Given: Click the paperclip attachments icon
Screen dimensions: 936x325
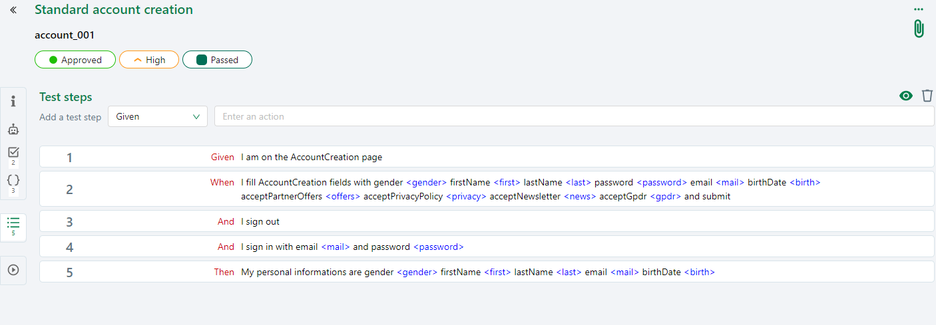Looking at the screenshot, I should (x=919, y=29).
